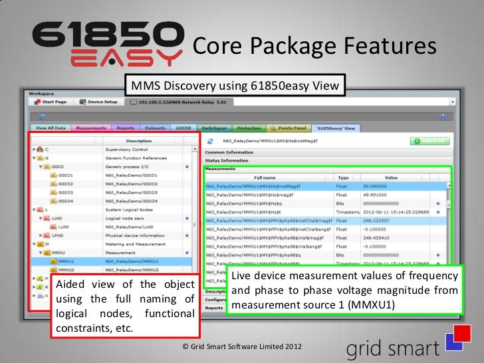
Task: Click the blue dot in the MMXU Measurement row
Action: click(187, 253)
